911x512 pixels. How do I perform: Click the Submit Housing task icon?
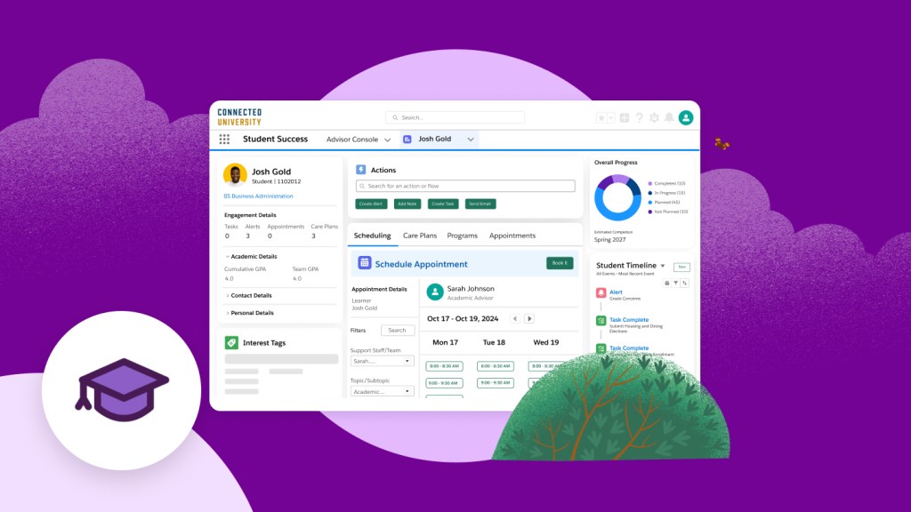601,320
